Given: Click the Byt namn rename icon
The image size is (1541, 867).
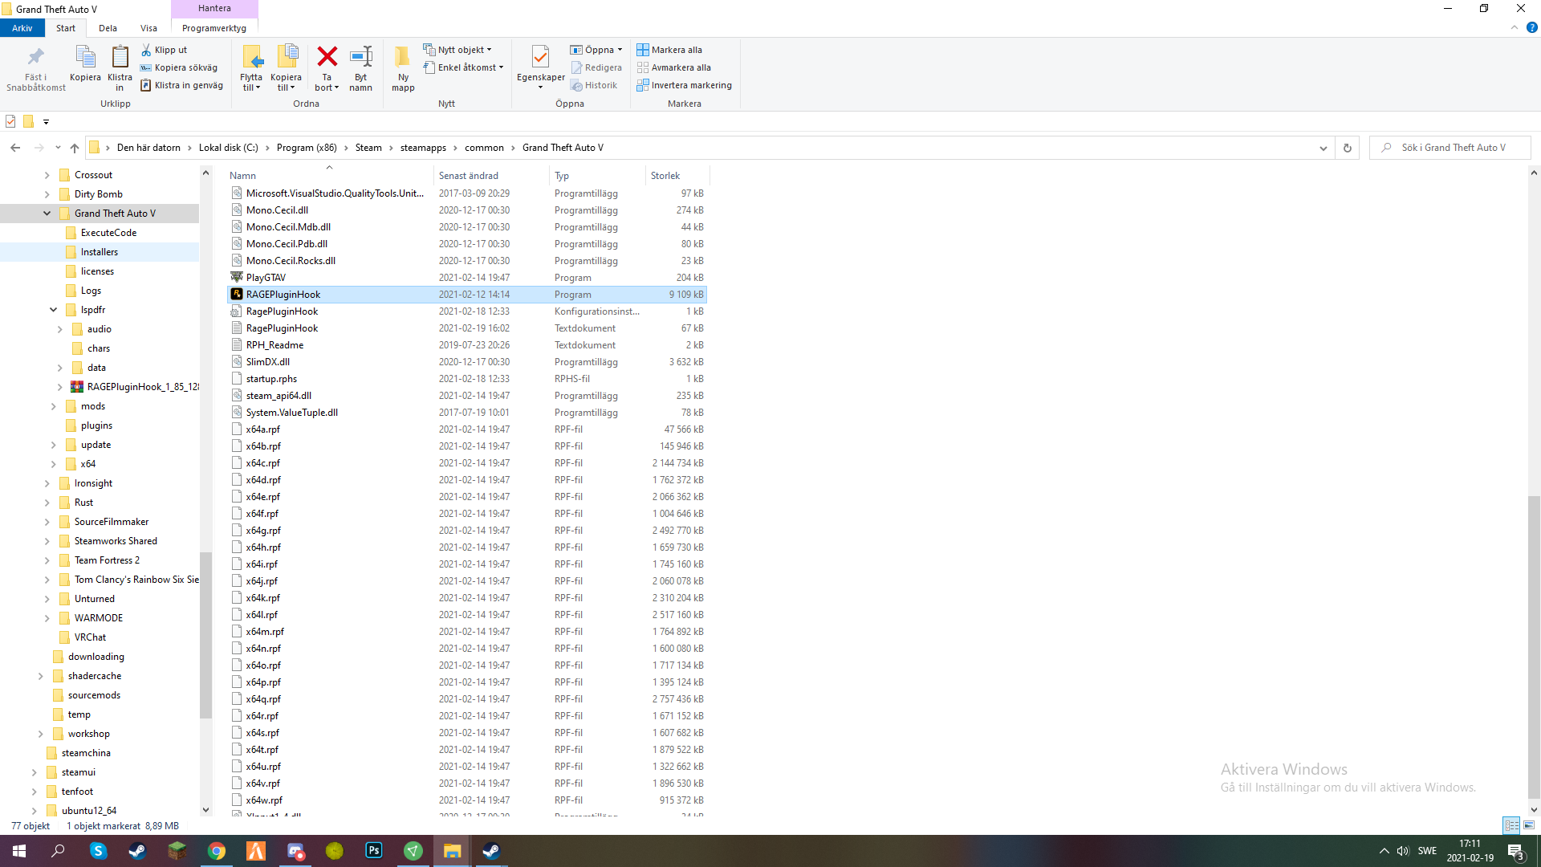Looking at the screenshot, I should [361, 57].
